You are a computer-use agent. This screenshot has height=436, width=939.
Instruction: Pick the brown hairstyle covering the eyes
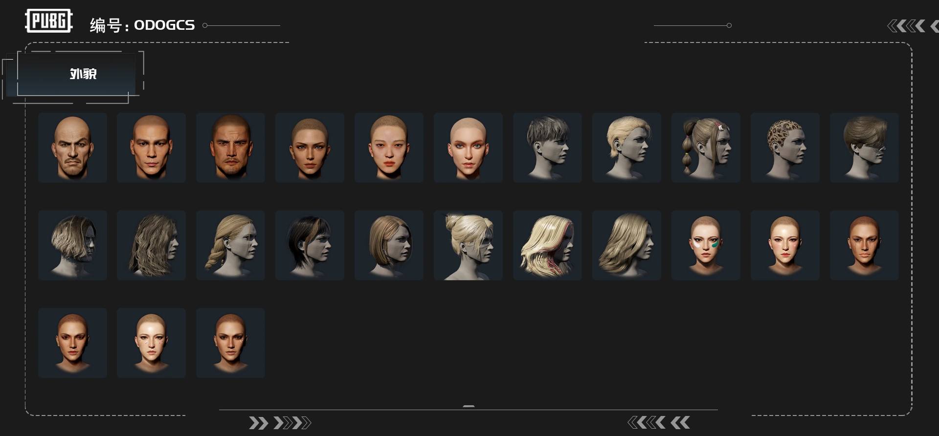pyautogui.click(x=864, y=147)
